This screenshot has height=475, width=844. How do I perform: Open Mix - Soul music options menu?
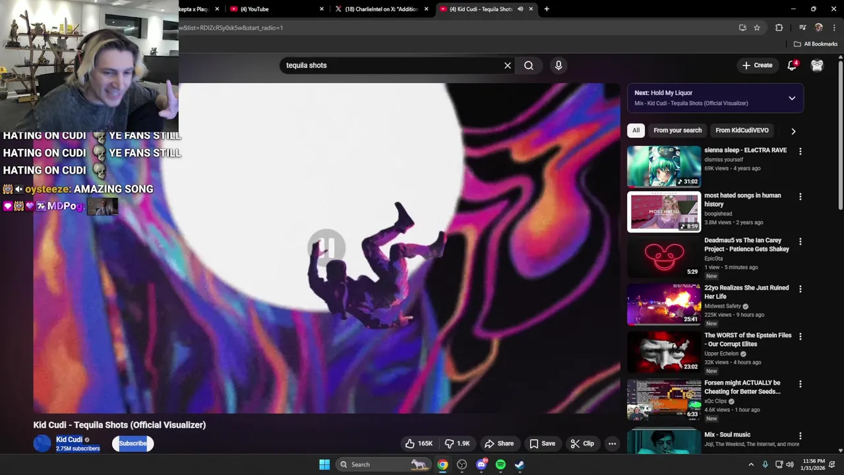pos(800,436)
